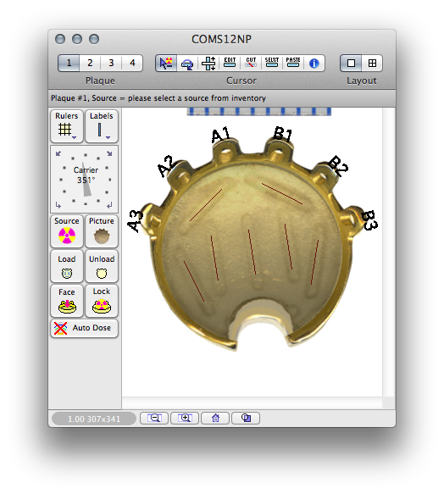This screenshot has width=444, height=494.
Task: Choose the rotate cursor tool
Action: coord(187,64)
